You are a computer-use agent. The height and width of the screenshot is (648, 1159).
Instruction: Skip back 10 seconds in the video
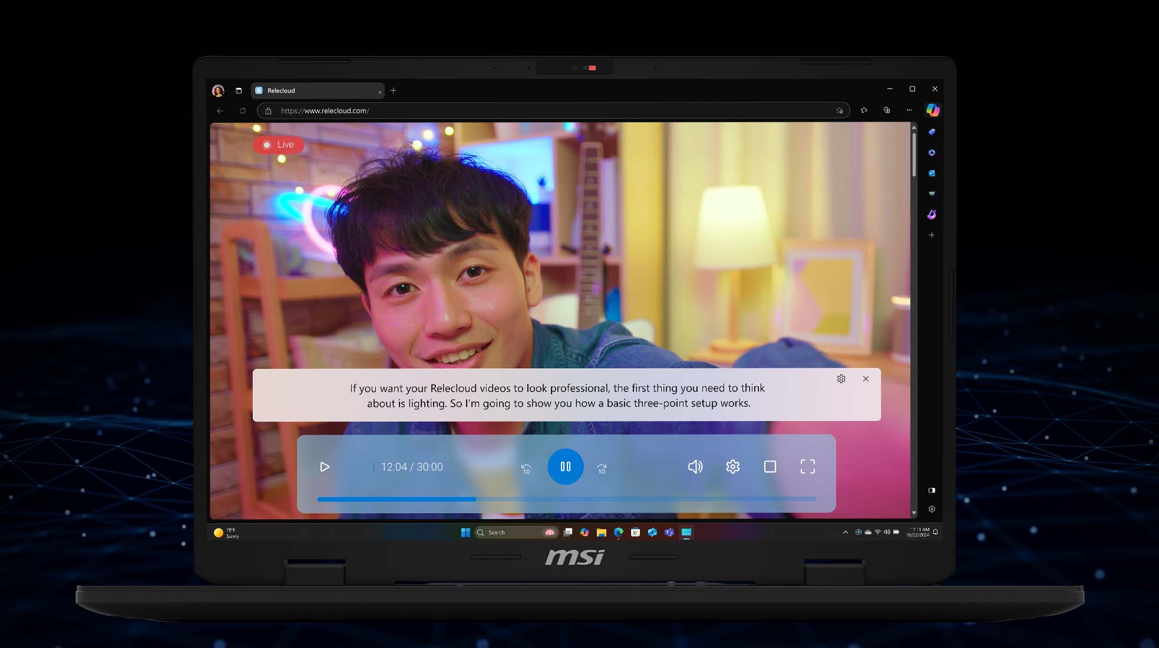click(x=526, y=467)
